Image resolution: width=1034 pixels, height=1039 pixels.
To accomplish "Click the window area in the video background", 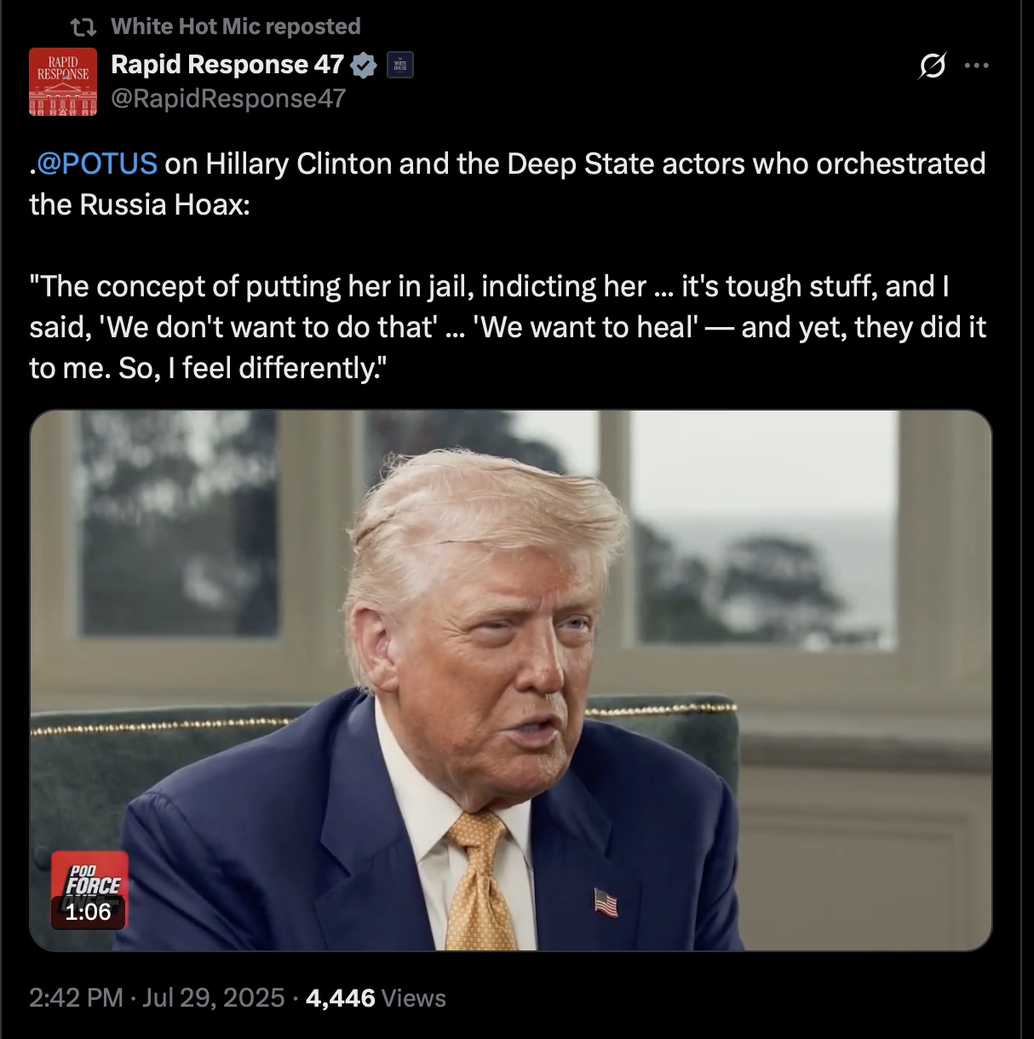I will coord(767,528).
